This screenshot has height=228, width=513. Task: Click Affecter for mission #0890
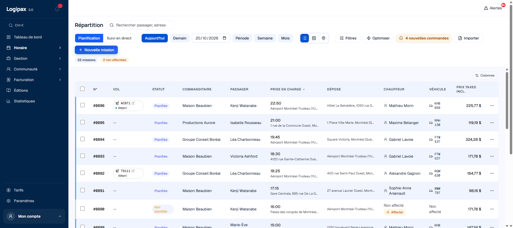pyautogui.click(x=395, y=212)
